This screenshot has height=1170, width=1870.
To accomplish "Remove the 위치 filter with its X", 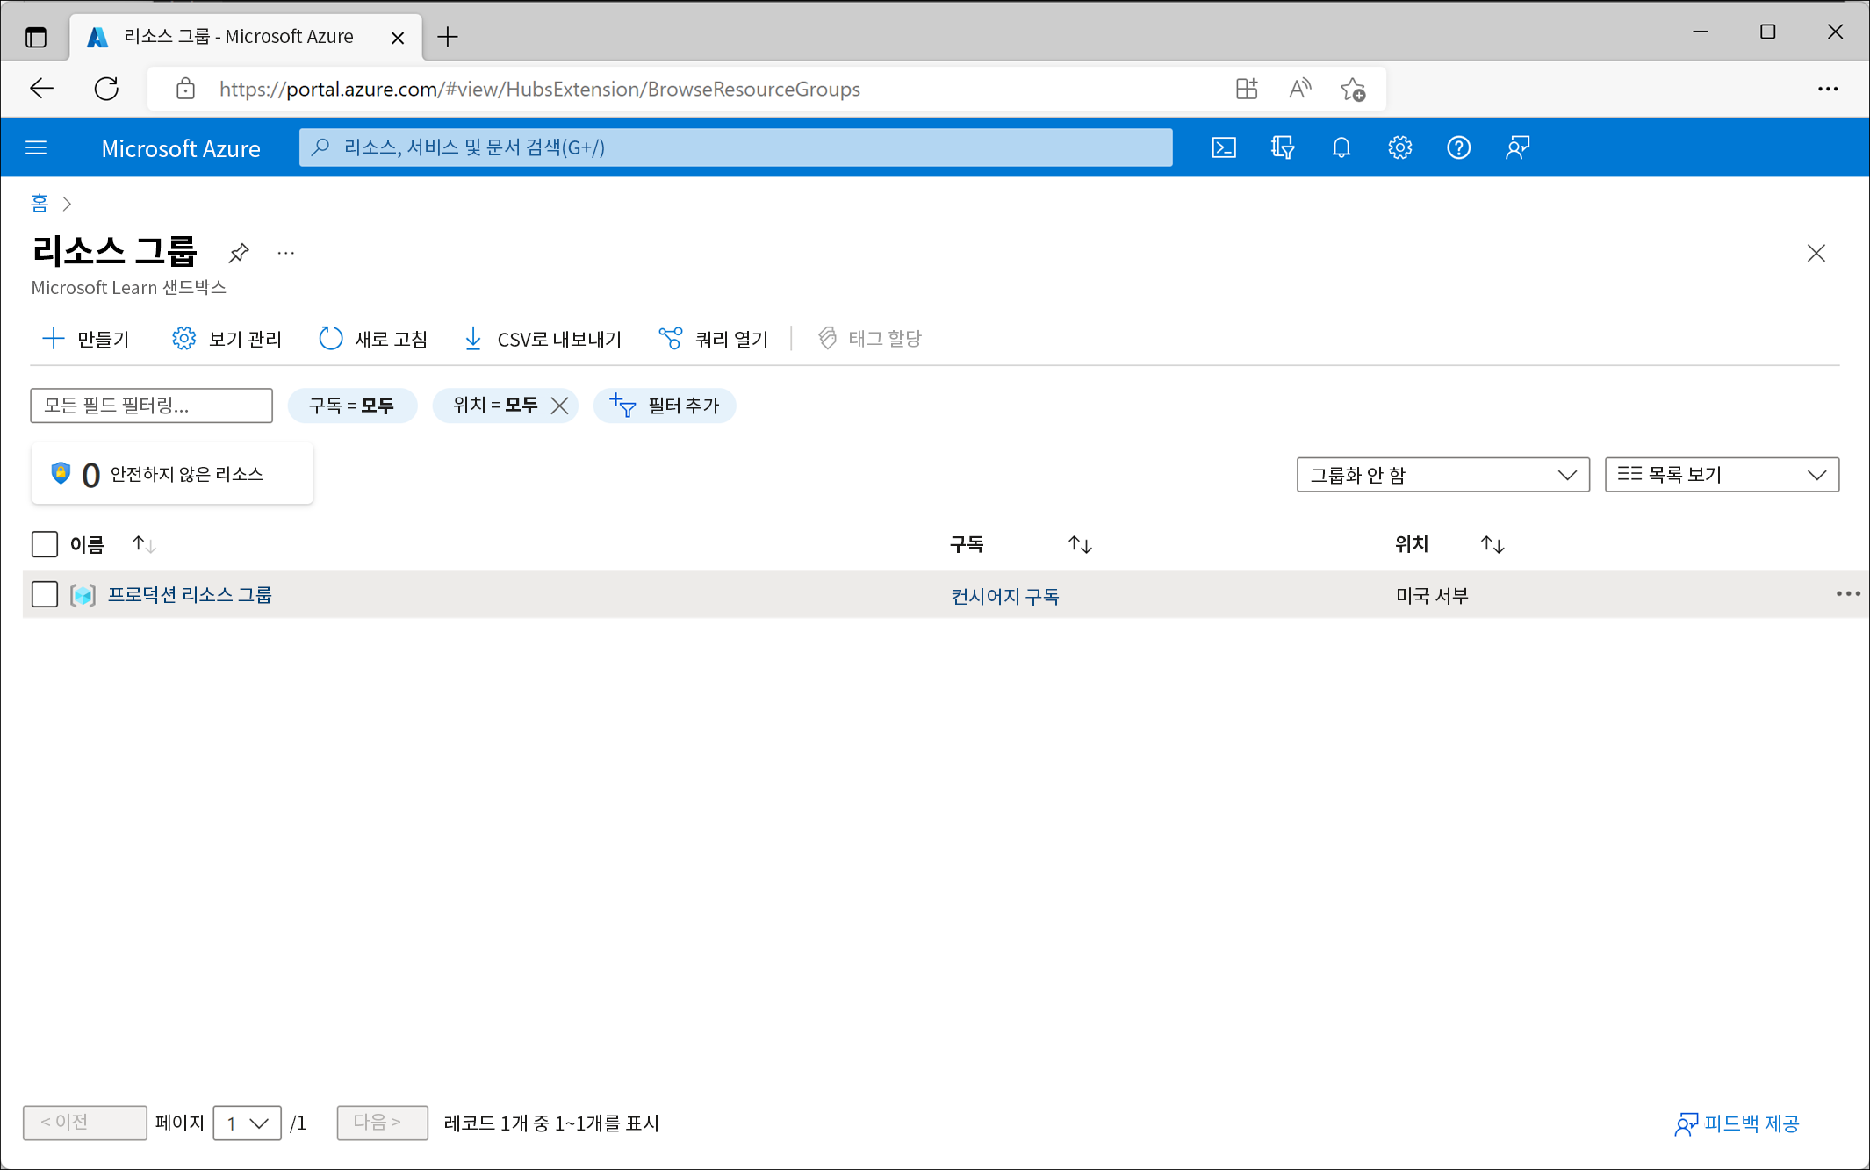I will point(559,406).
